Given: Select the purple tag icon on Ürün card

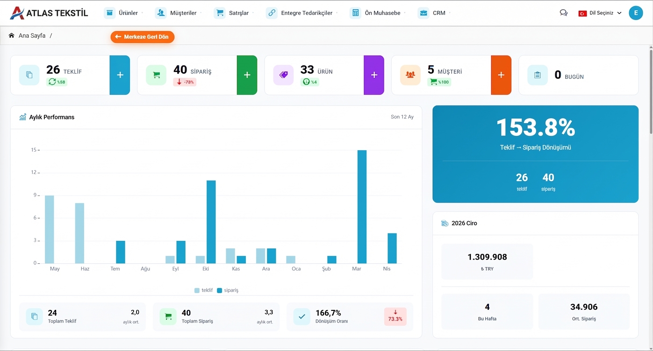Looking at the screenshot, I should tap(283, 75).
